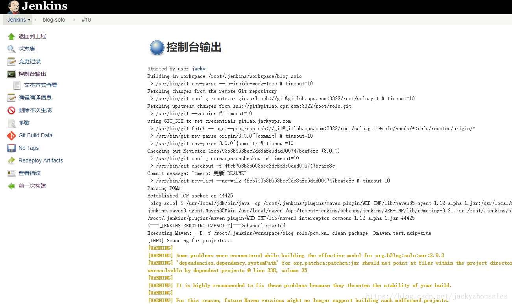The height and width of the screenshot is (304, 512).
Task: Click the floppy disk icon for No Tags
Action: (x=11, y=148)
